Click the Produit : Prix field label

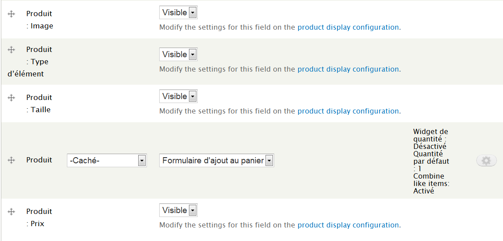tap(39, 217)
